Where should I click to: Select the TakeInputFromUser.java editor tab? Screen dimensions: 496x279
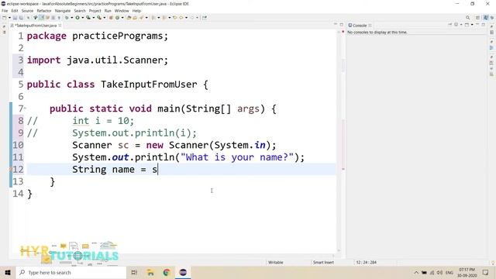click(x=36, y=26)
